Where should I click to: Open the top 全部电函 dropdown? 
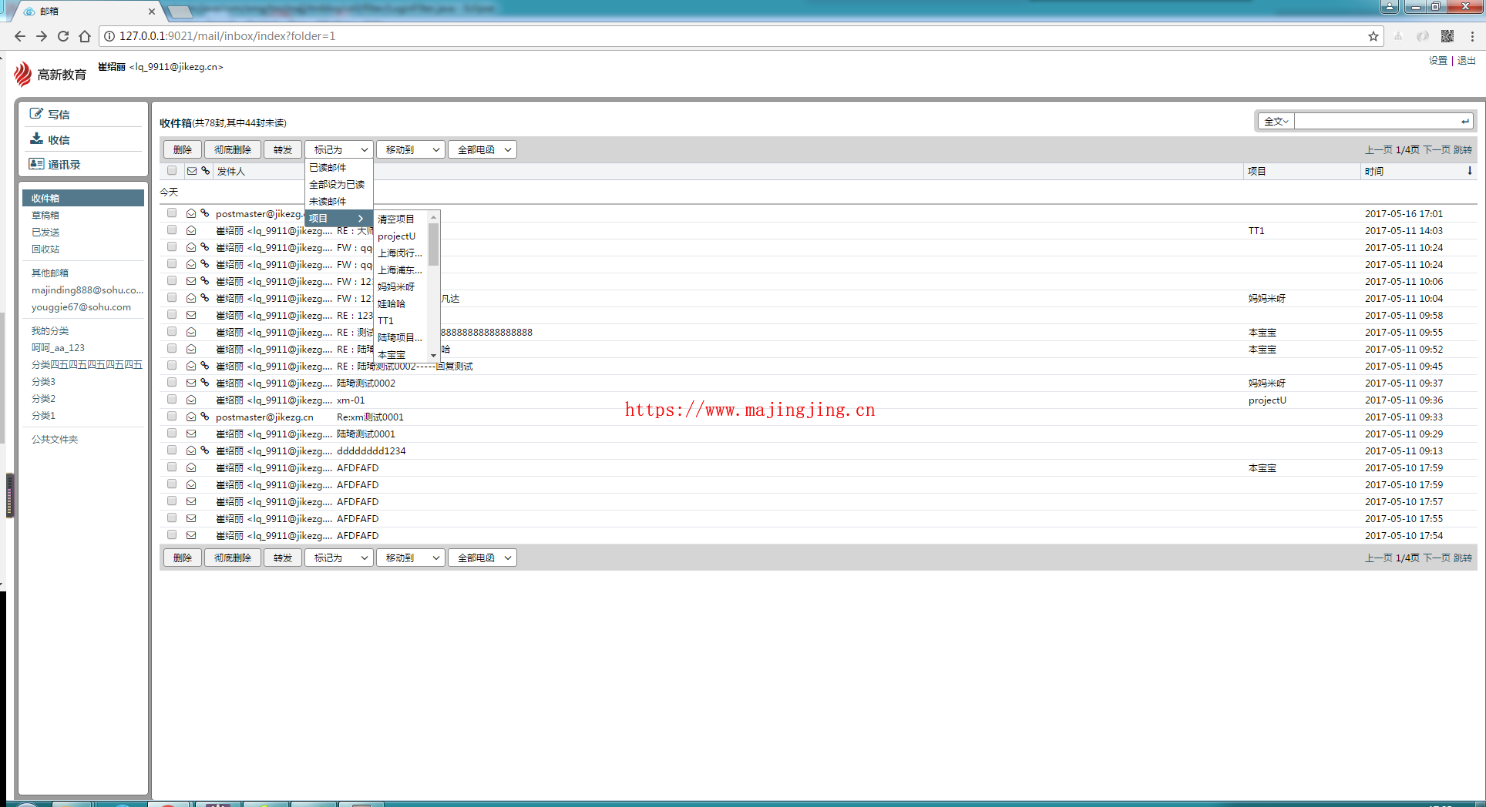pyautogui.click(x=482, y=149)
